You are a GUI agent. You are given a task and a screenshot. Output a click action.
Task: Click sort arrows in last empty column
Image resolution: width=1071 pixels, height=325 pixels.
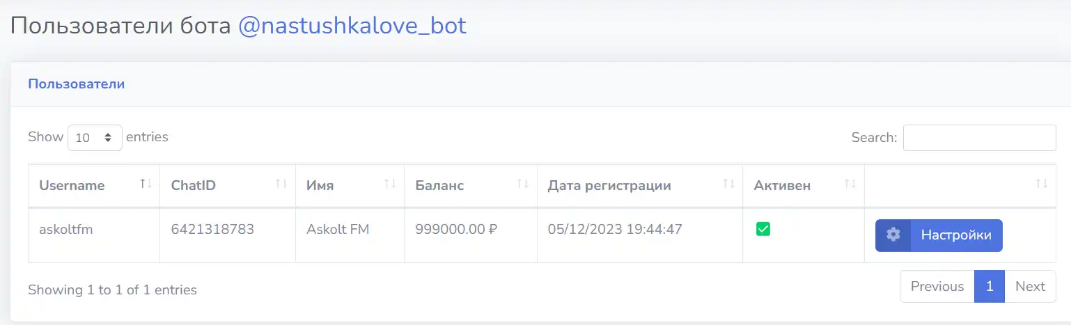click(1041, 184)
